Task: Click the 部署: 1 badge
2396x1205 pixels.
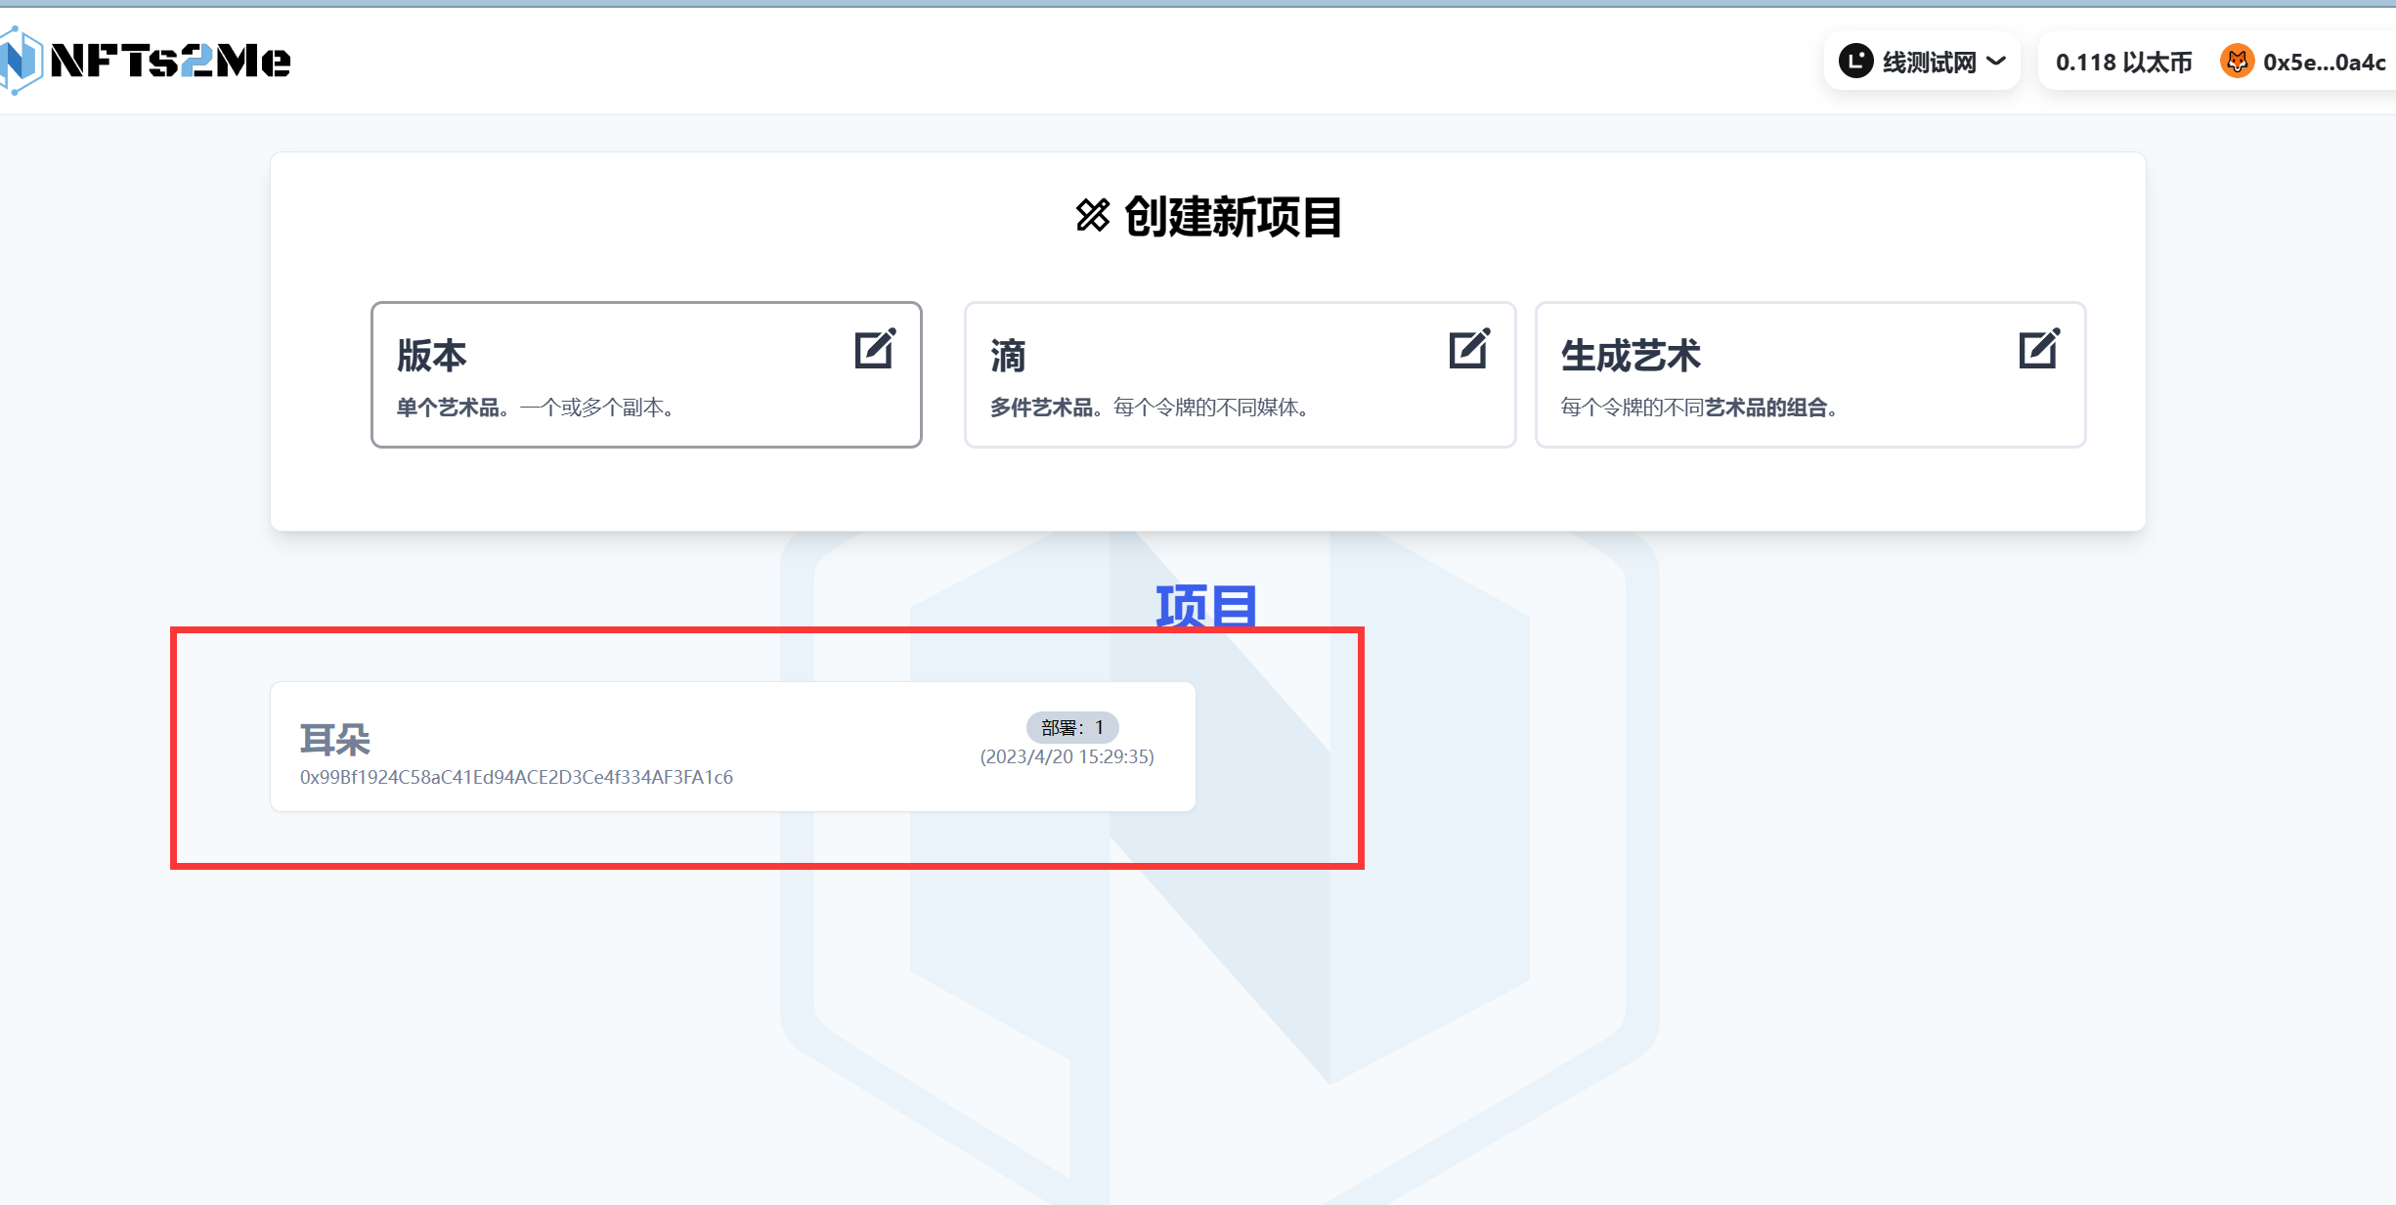Action: (1071, 727)
